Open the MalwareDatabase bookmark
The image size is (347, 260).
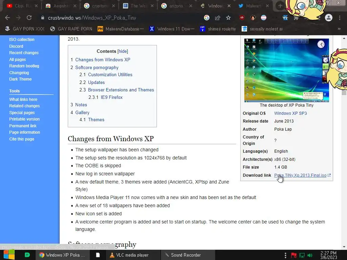(121, 29)
